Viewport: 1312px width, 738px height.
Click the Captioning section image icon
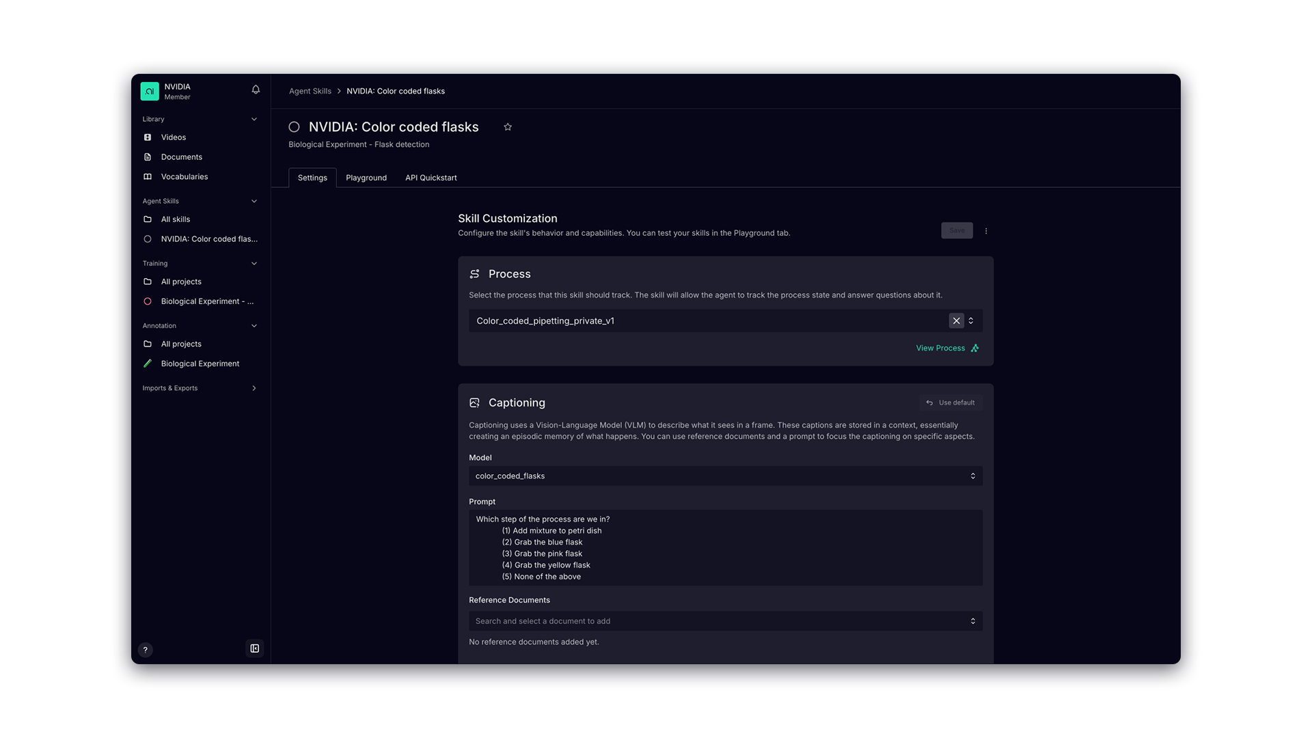point(474,403)
